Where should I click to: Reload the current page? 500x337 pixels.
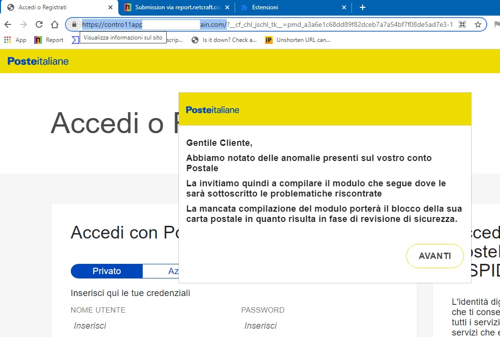coord(39,24)
